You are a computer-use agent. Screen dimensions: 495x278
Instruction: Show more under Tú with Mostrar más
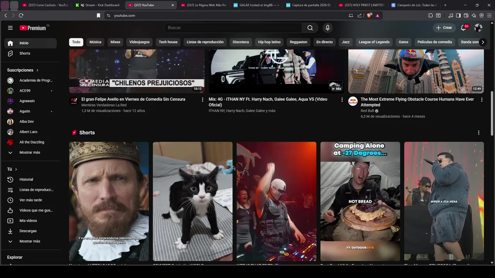(31, 241)
